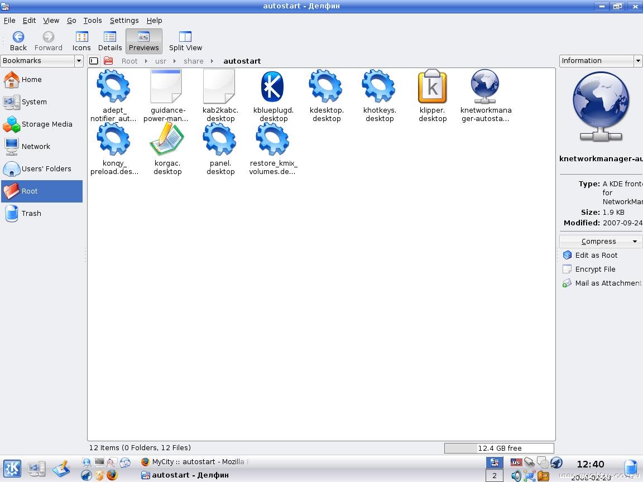Image resolution: width=643 pixels, height=482 pixels.
Task: Switch to Details view mode
Action: point(110,41)
